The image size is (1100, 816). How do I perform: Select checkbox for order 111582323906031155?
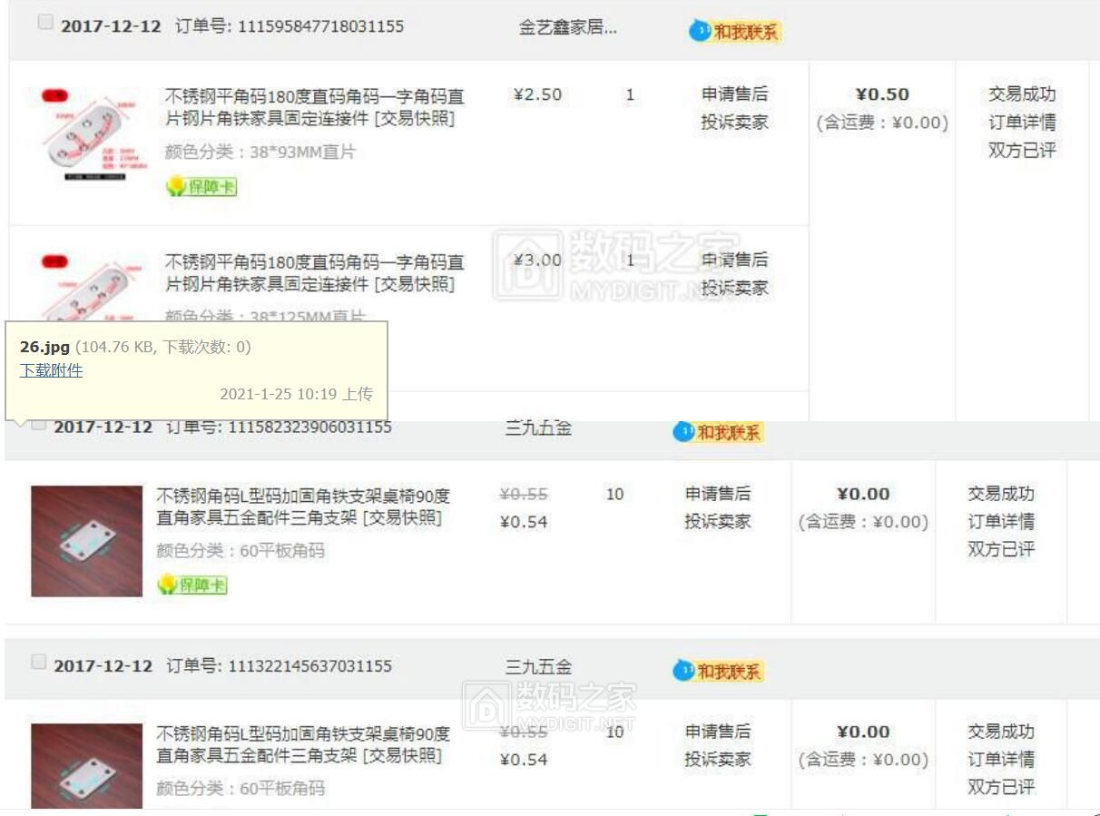38,424
